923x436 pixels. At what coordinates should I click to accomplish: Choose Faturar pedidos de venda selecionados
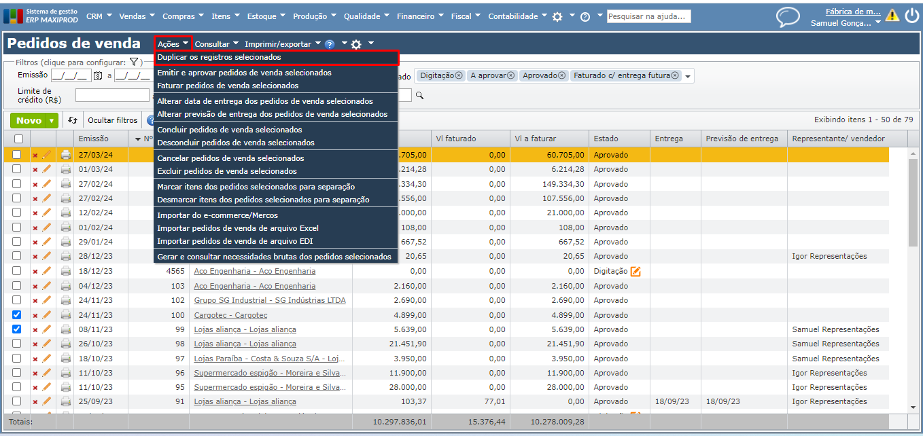click(228, 86)
